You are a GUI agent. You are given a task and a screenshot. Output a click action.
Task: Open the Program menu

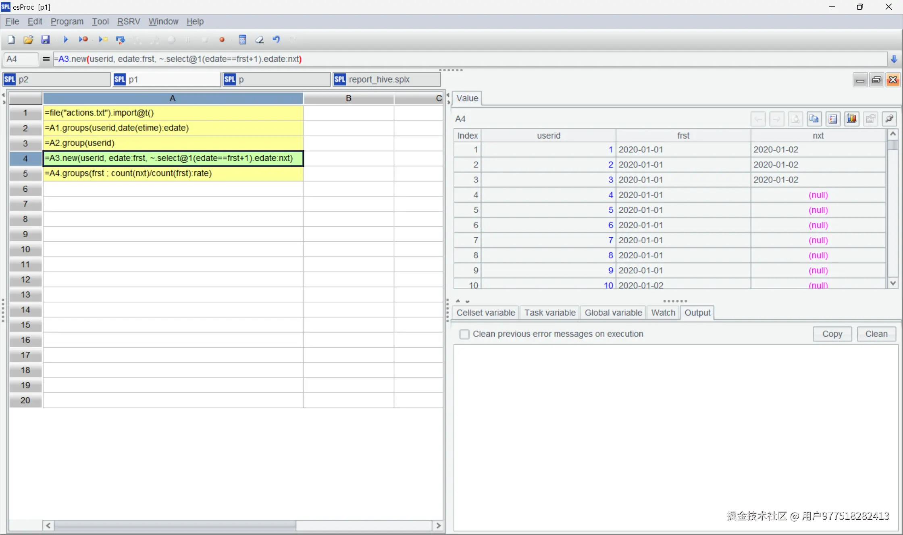click(x=67, y=21)
